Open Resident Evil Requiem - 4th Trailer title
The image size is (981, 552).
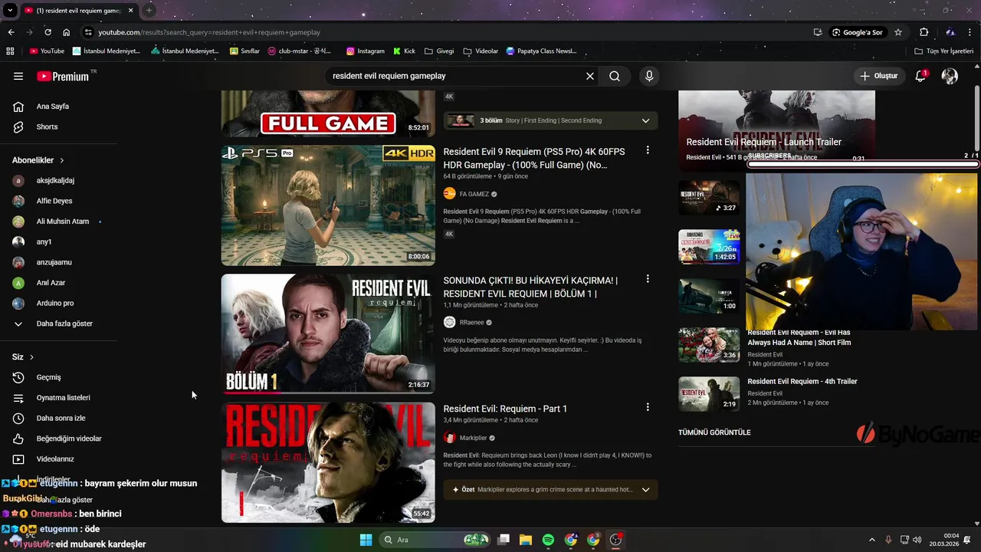pos(802,381)
